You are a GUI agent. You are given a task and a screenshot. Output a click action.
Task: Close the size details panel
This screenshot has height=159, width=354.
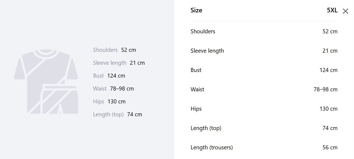[x=345, y=11]
